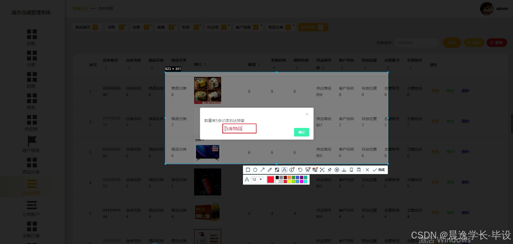Cancel the screenshot with X icon
The width and height of the screenshot is (513, 244).
[x=367, y=170]
